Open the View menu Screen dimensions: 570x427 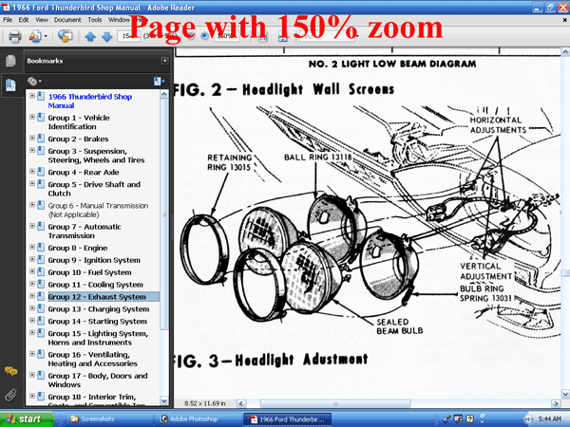coord(42,20)
